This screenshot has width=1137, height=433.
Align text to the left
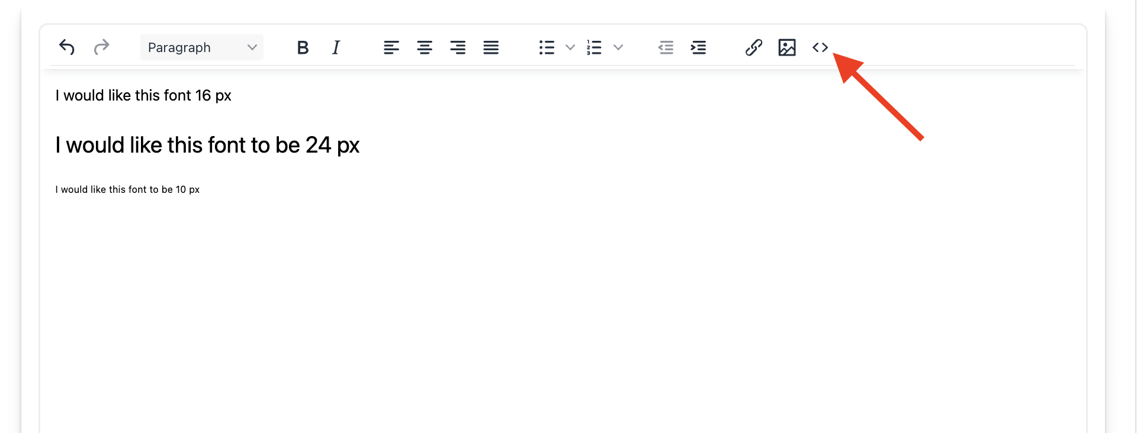pos(391,47)
